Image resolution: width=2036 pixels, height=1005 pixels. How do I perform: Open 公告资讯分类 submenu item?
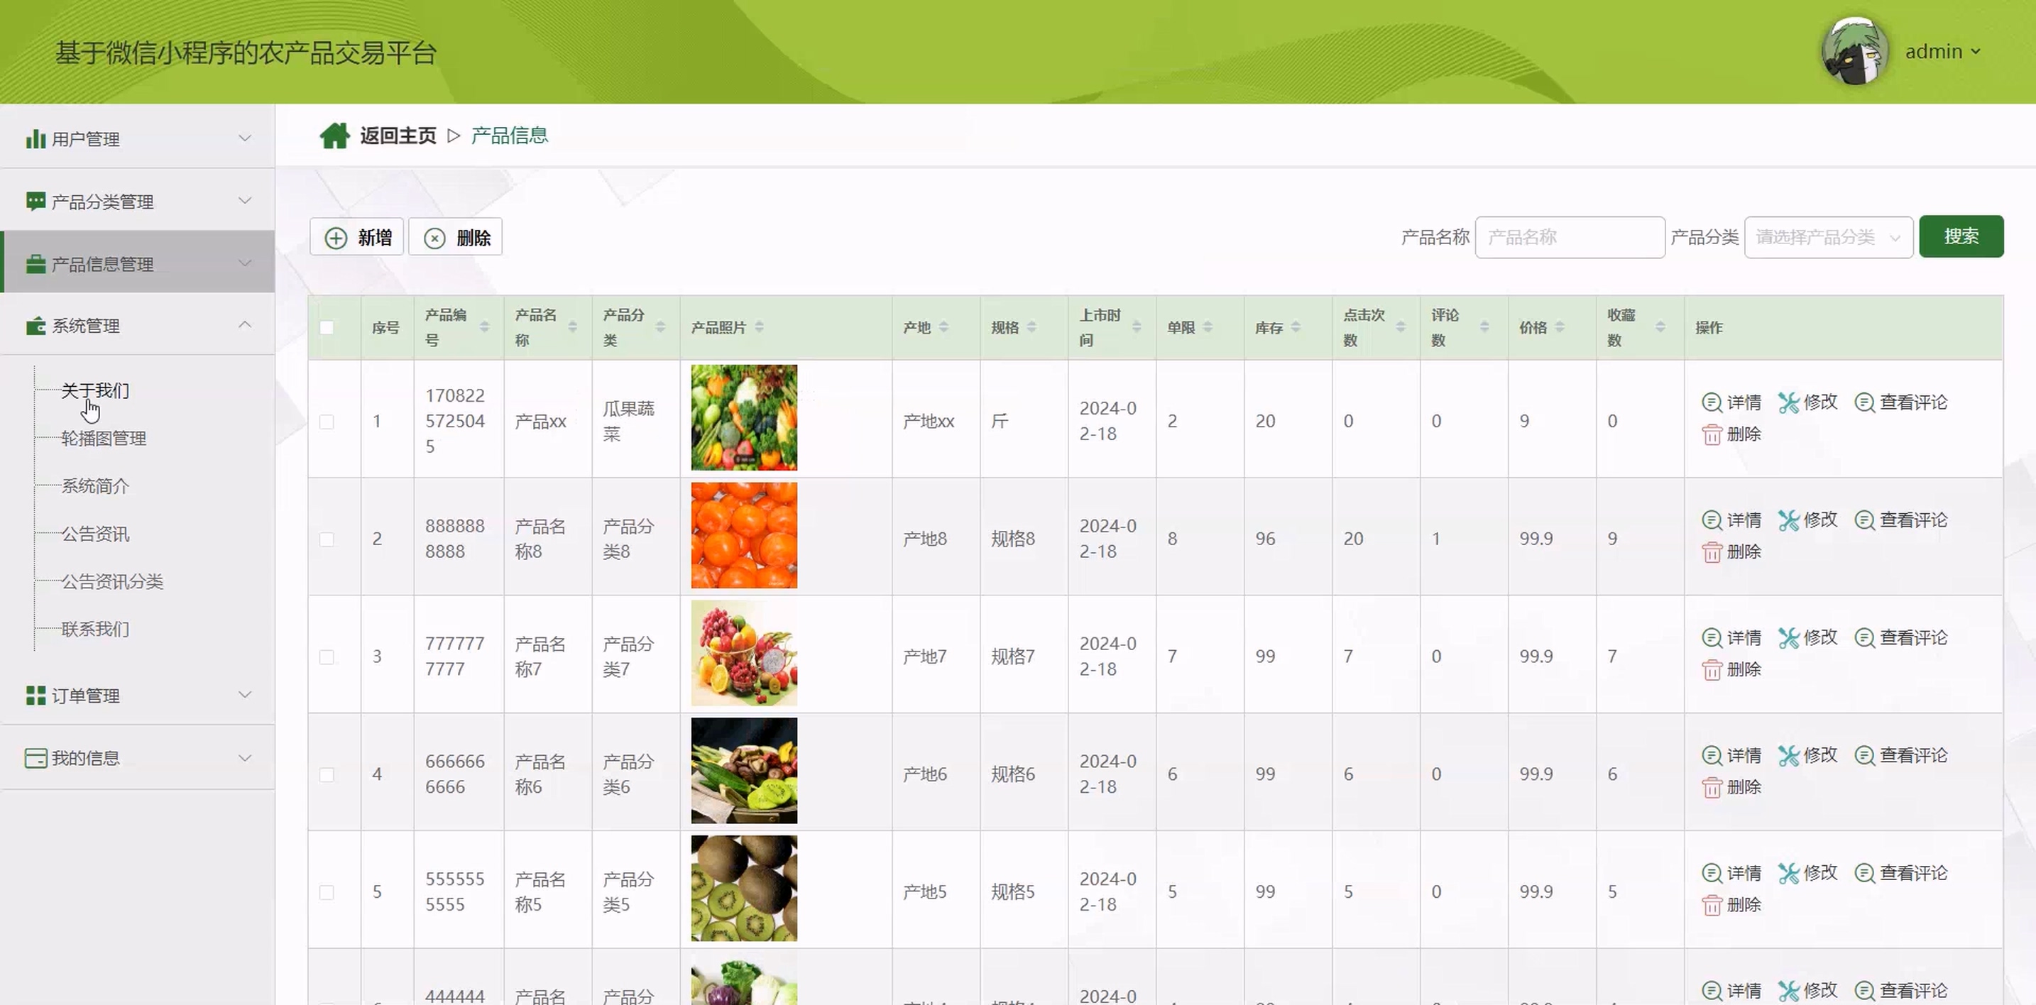(x=112, y=581)
